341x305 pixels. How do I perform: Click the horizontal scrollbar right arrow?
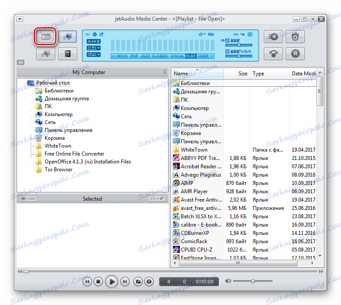point(312,263)
